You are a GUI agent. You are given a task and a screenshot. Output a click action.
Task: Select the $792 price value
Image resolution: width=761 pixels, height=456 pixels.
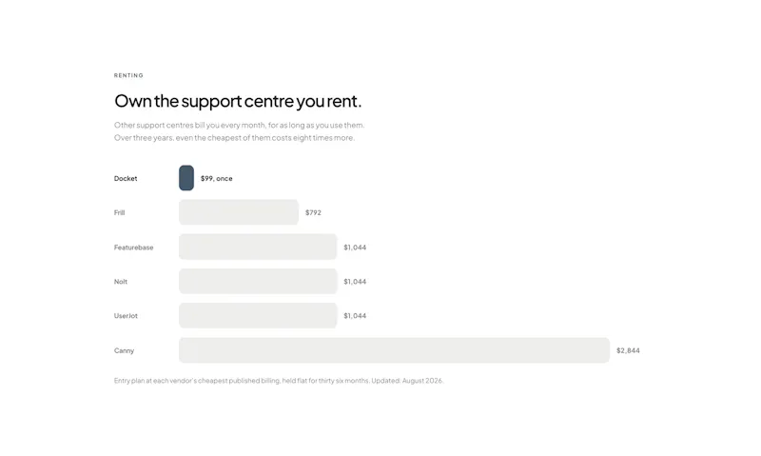[313, 212]
